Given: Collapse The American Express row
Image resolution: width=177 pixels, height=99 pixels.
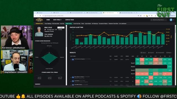Looking at the screenshot, I should (x=71, y=60).
